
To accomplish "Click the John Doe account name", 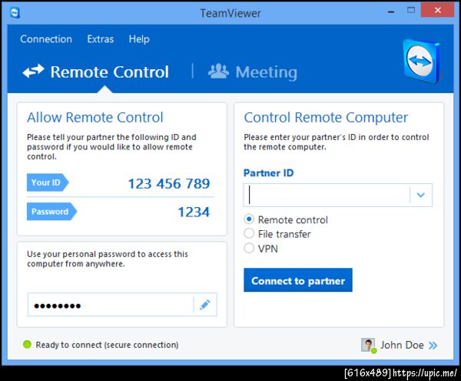I will 402,345.
